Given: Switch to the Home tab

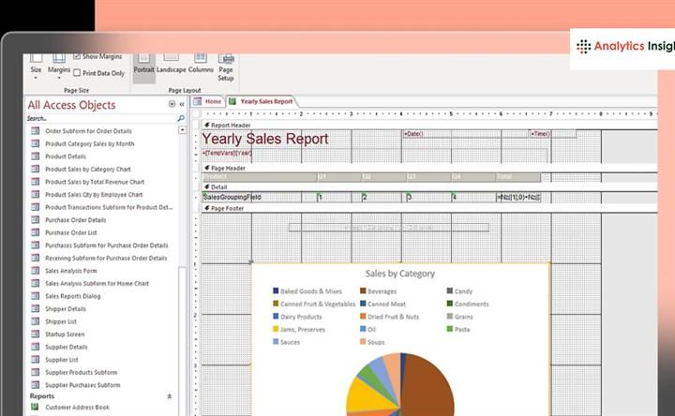Looking at the screenshot, I should [x=208, y=101].
